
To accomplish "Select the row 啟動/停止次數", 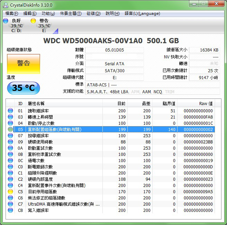I will tap(111, 123).
